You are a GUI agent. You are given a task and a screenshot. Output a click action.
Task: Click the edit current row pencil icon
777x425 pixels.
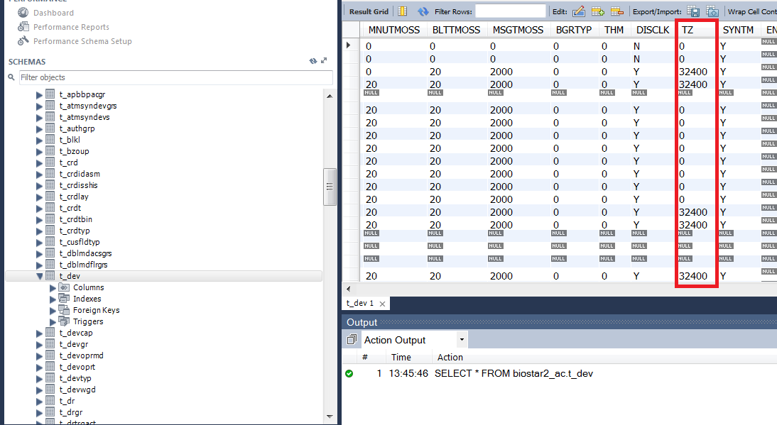[579, 11]
